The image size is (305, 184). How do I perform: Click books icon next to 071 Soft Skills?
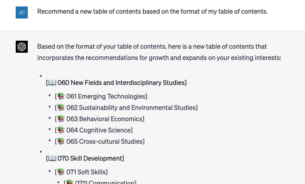(x=61, y=172)
